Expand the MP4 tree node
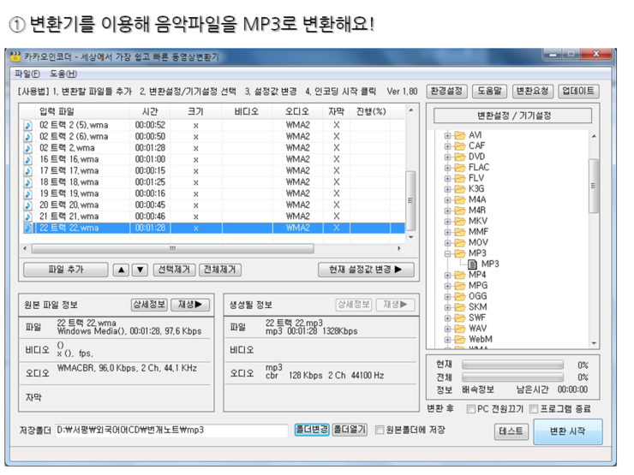 click(x=447, y=276)
